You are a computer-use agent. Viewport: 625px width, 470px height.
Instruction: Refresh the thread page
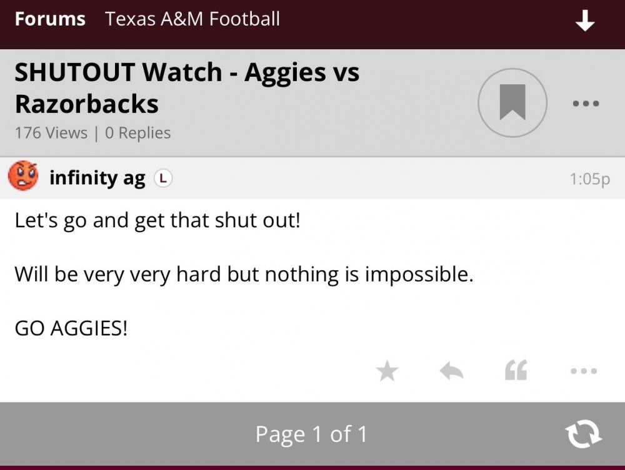[583, 434]
